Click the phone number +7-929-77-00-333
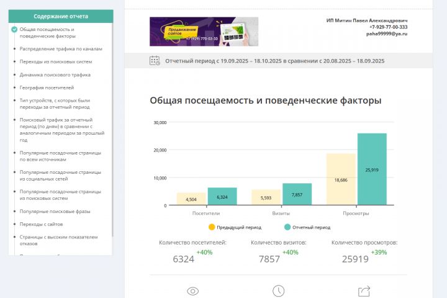Image resolution: width=447 pixels, height=298 pixels. [x=388, y=27]
